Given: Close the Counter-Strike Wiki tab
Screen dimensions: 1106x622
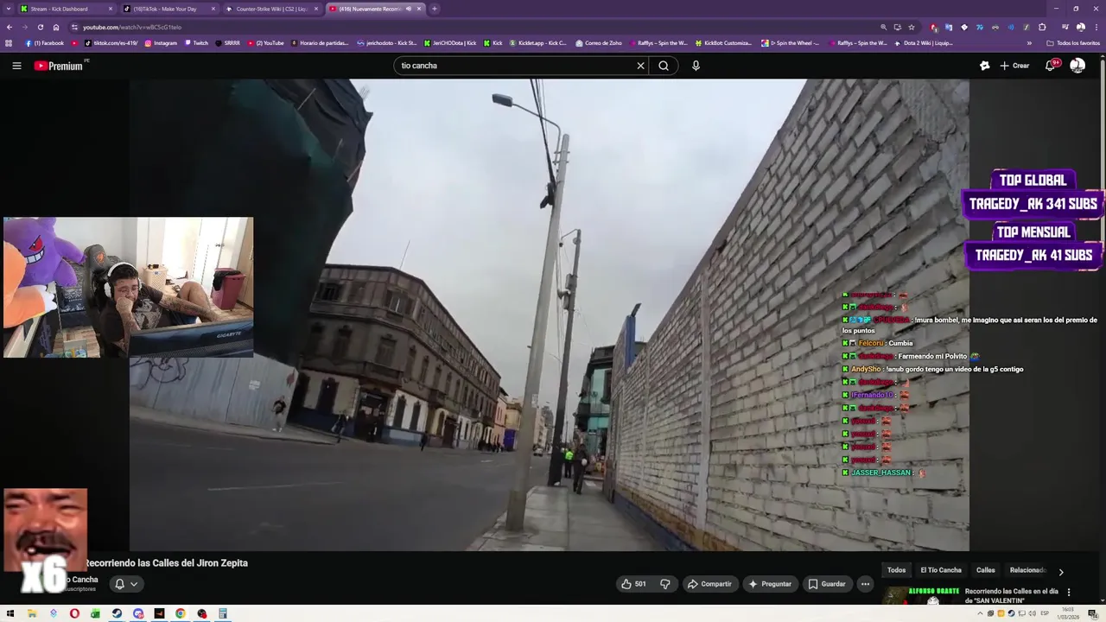Looking at the screenshot, I should pos(315,9).
